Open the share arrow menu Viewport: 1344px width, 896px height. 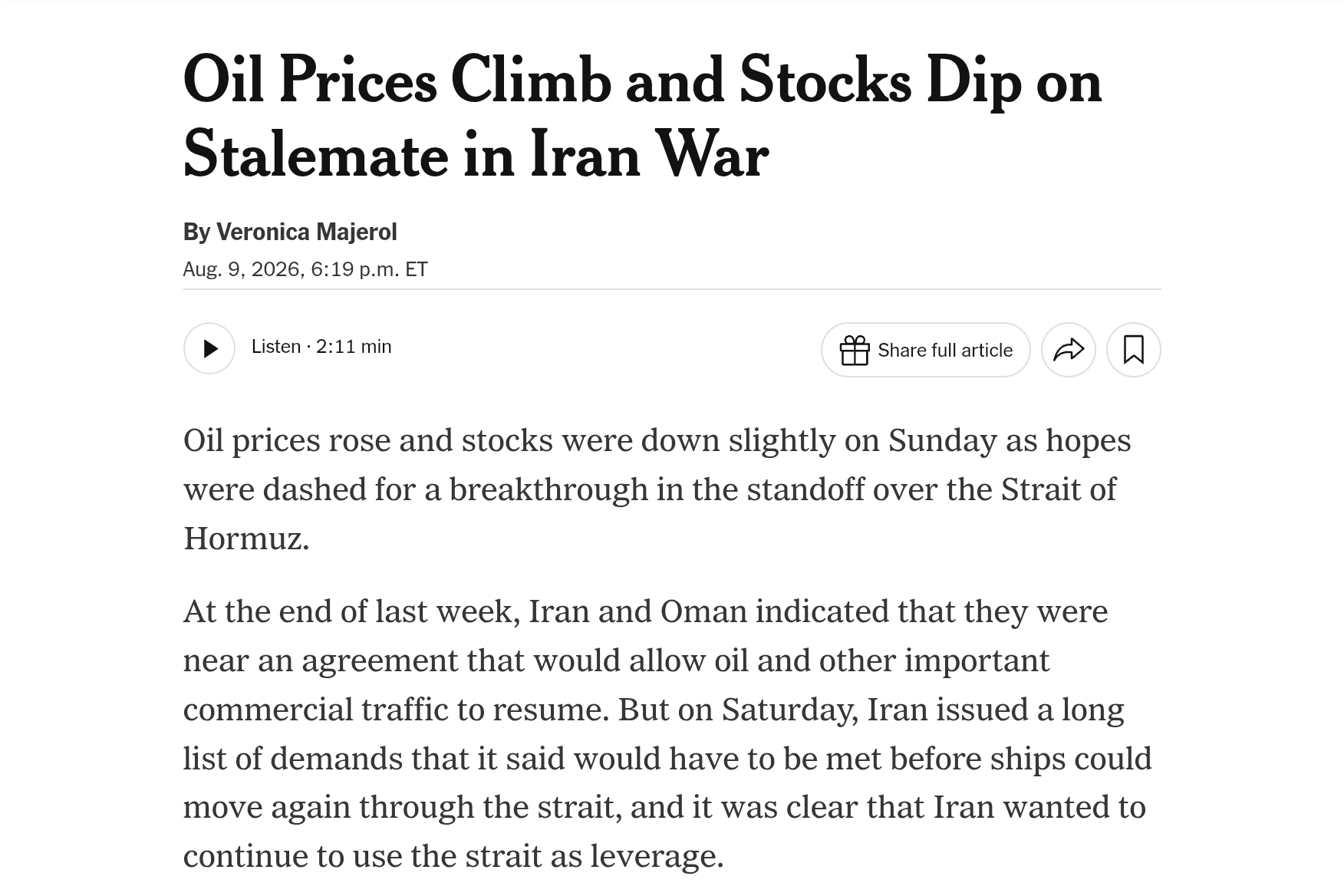[1069, 350]
